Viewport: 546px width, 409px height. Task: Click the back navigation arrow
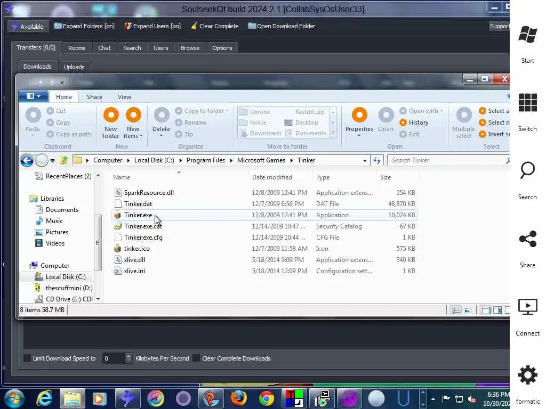click(x=27, y=160)
